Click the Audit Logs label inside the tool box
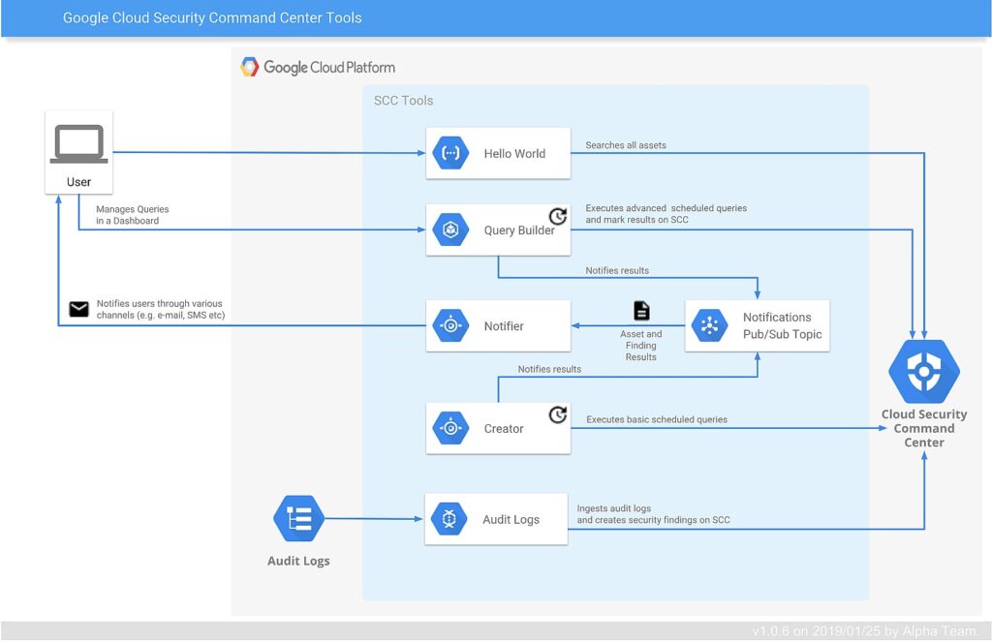 [x=511, y=519]
